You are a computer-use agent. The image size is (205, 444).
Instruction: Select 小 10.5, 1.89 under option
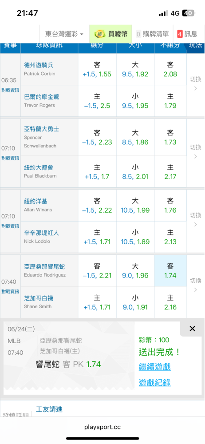(135, 237)
